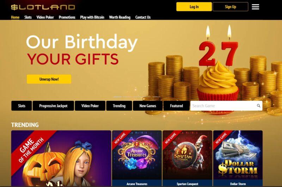Image resolution: width=282 pixels, height=187 pixels.
Task: Open the Arcane Treasures game thumbnail
Action: 137,159
